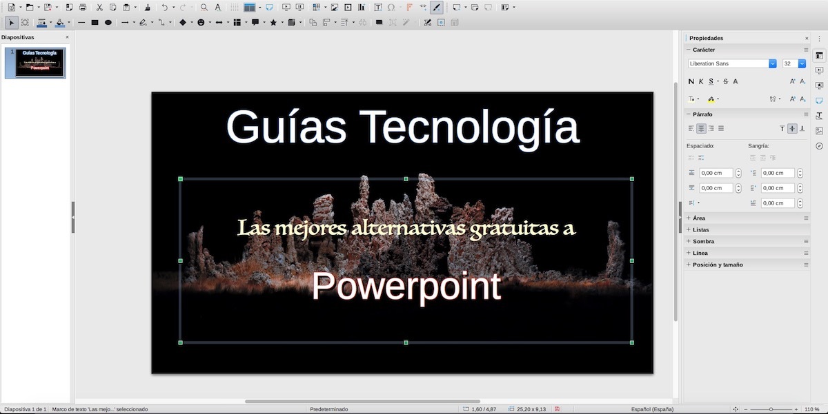The image size is (828, 414).
Task: Toggle Italic (K) in Carácter panel
Action: pos(701,81)
